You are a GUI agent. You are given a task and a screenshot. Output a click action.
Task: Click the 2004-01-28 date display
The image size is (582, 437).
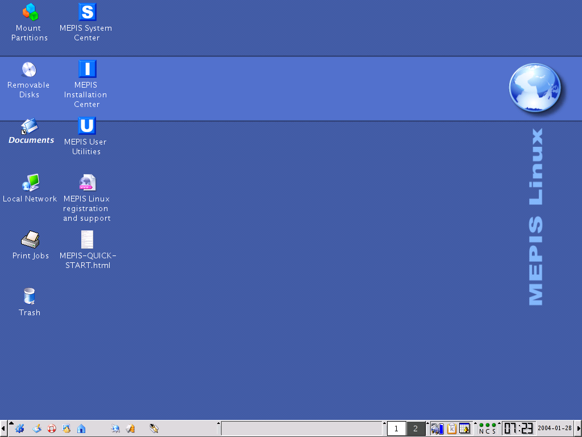555,428
